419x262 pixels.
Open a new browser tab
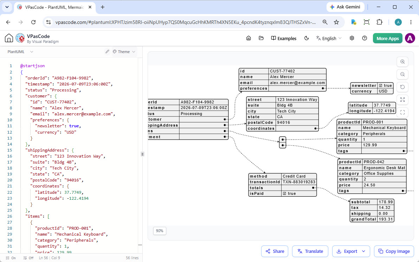[103, 7]
